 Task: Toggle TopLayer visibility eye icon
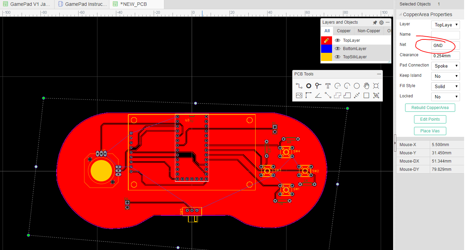coord(338,40)
